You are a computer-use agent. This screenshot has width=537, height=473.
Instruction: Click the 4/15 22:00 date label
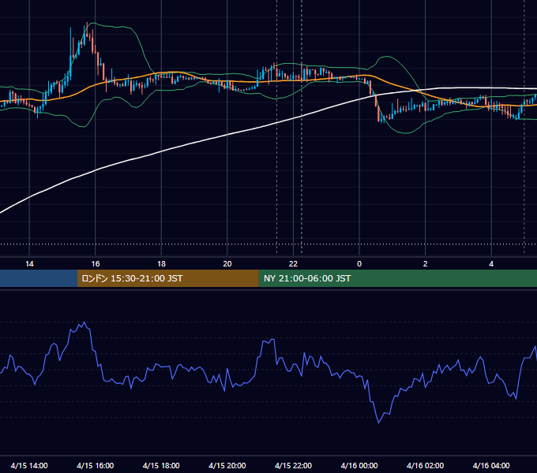click(x=293, y=465)
